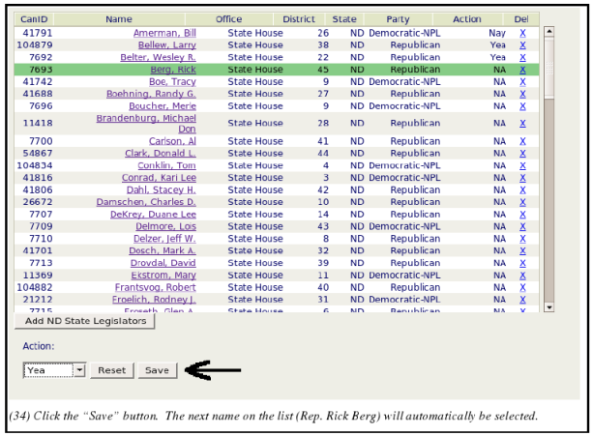Screen dimensions: 593x436
Task: Open the Action dropdown showing Yea
Action: (55, 370)
